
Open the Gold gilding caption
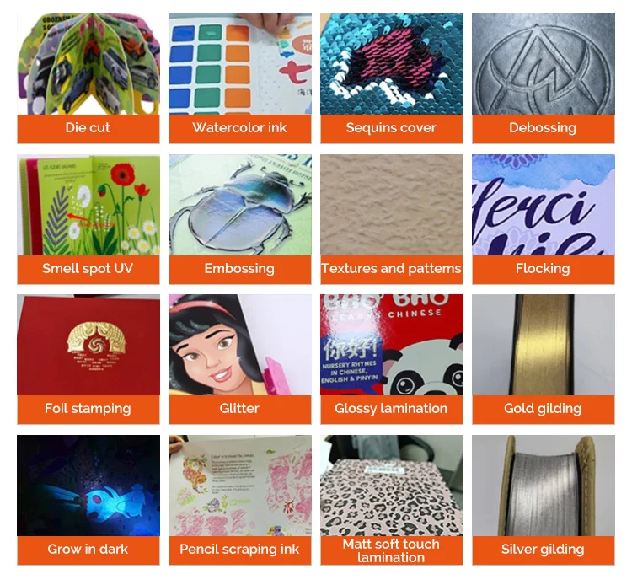tap(544, 409)
